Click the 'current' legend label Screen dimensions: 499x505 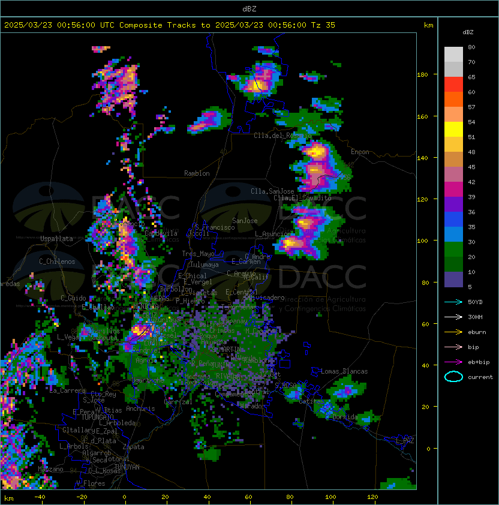pyautogui.click(x=480, y=377)
